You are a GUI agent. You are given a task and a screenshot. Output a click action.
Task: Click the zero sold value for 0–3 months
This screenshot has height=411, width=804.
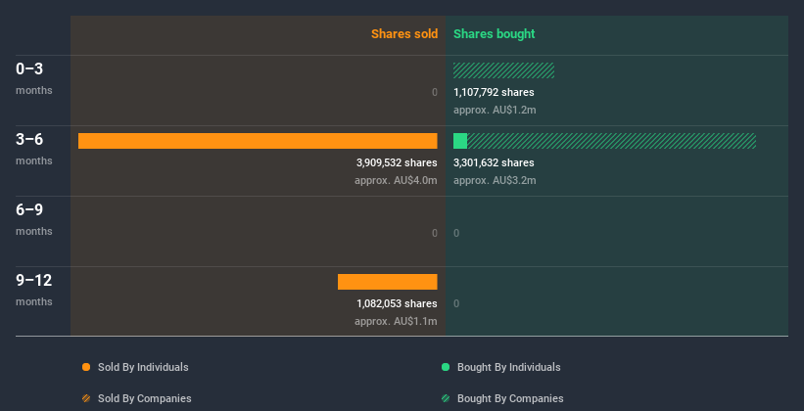[435, 92]
